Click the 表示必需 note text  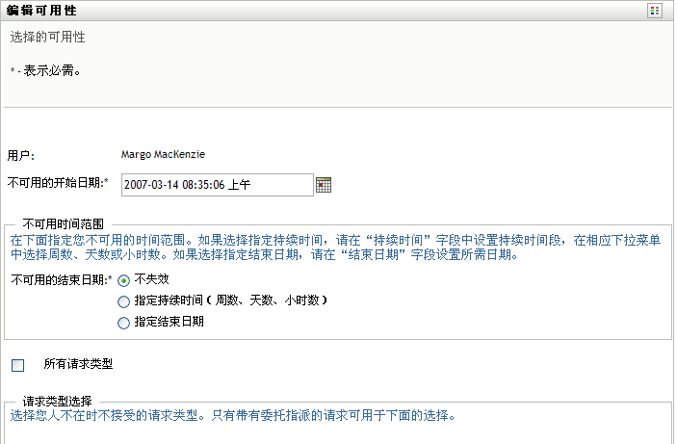click(52, 70)
